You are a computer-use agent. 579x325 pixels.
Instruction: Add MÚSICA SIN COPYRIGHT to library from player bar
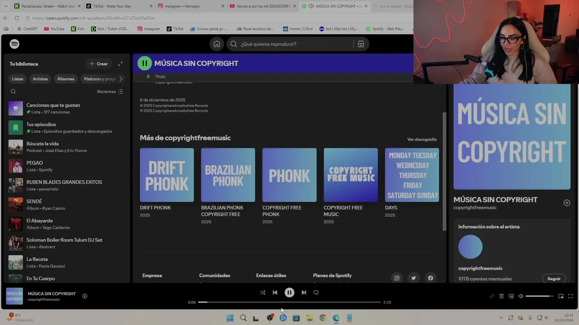pyautogui.click(x=85, y=296)
